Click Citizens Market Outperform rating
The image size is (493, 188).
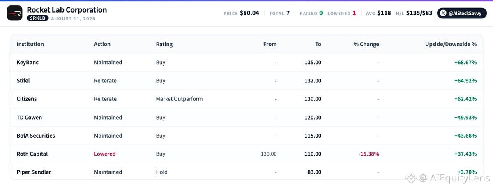(x=179, y=99)
